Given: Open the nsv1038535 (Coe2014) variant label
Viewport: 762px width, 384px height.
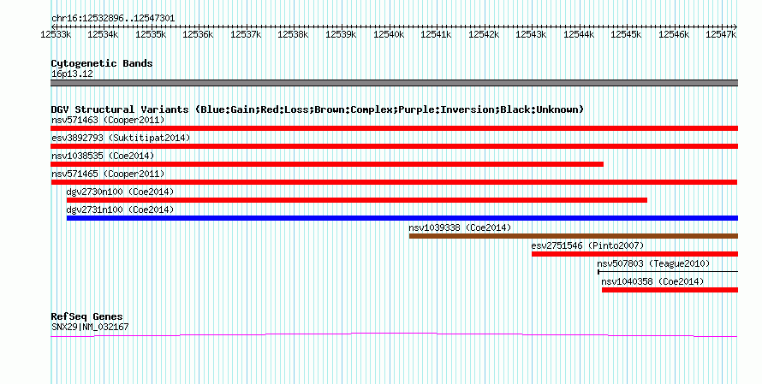Looking at the screenshot, I should coord(103,156).
